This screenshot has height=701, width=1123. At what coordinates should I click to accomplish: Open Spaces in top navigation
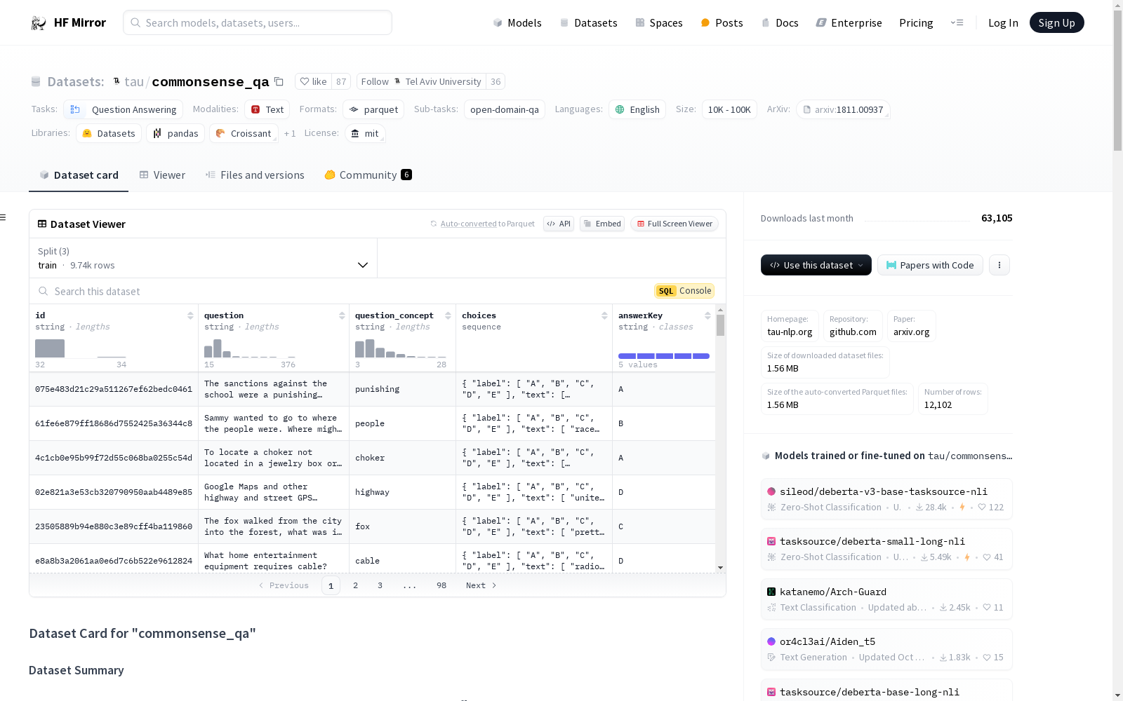tap(659, 22)
